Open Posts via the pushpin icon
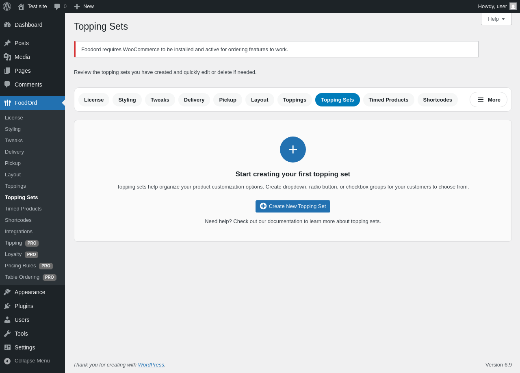This screenshot has width=520, height=373. point(7,43)
